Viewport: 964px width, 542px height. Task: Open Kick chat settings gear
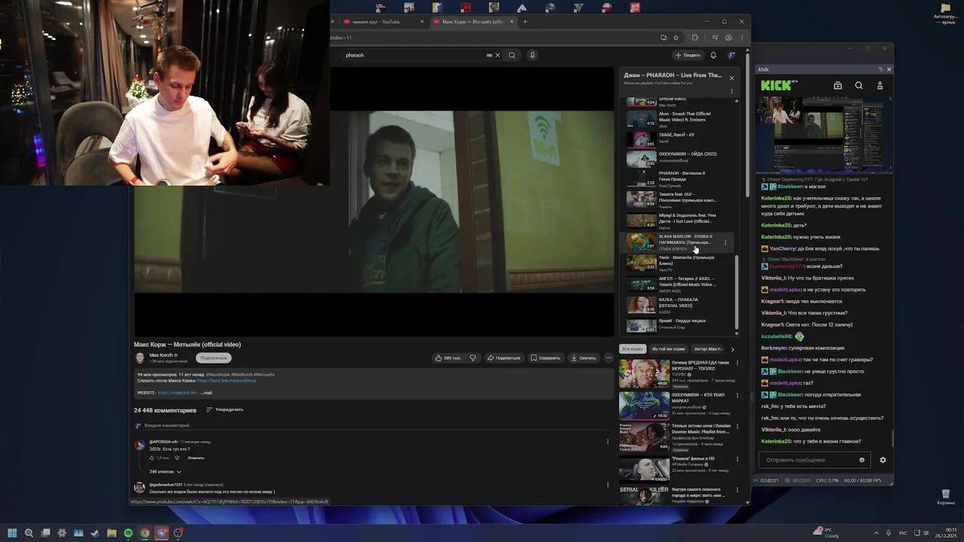click(x=883, y=460)
